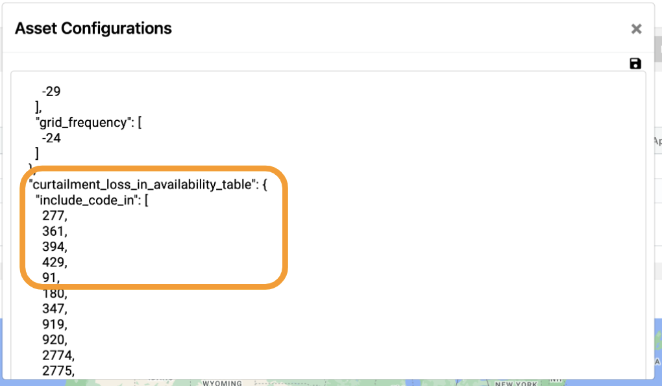Screen dimensions: 662x386
Task: Place cursor at code 2775
Action: point(58,371)
